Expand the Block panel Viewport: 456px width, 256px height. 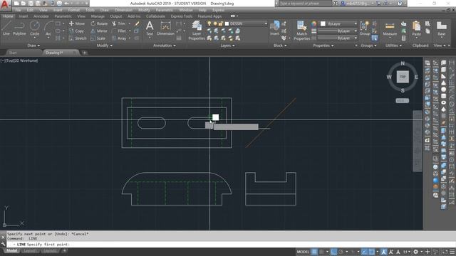(x=279, y=46)
